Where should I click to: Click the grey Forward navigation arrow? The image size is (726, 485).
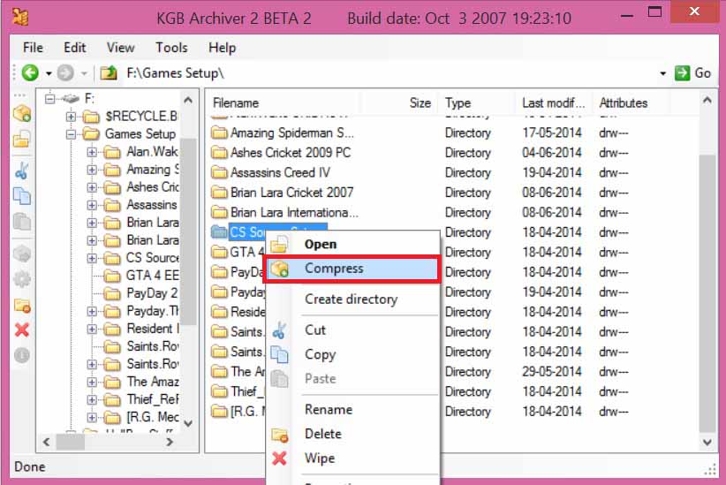(x=65, y=72)
